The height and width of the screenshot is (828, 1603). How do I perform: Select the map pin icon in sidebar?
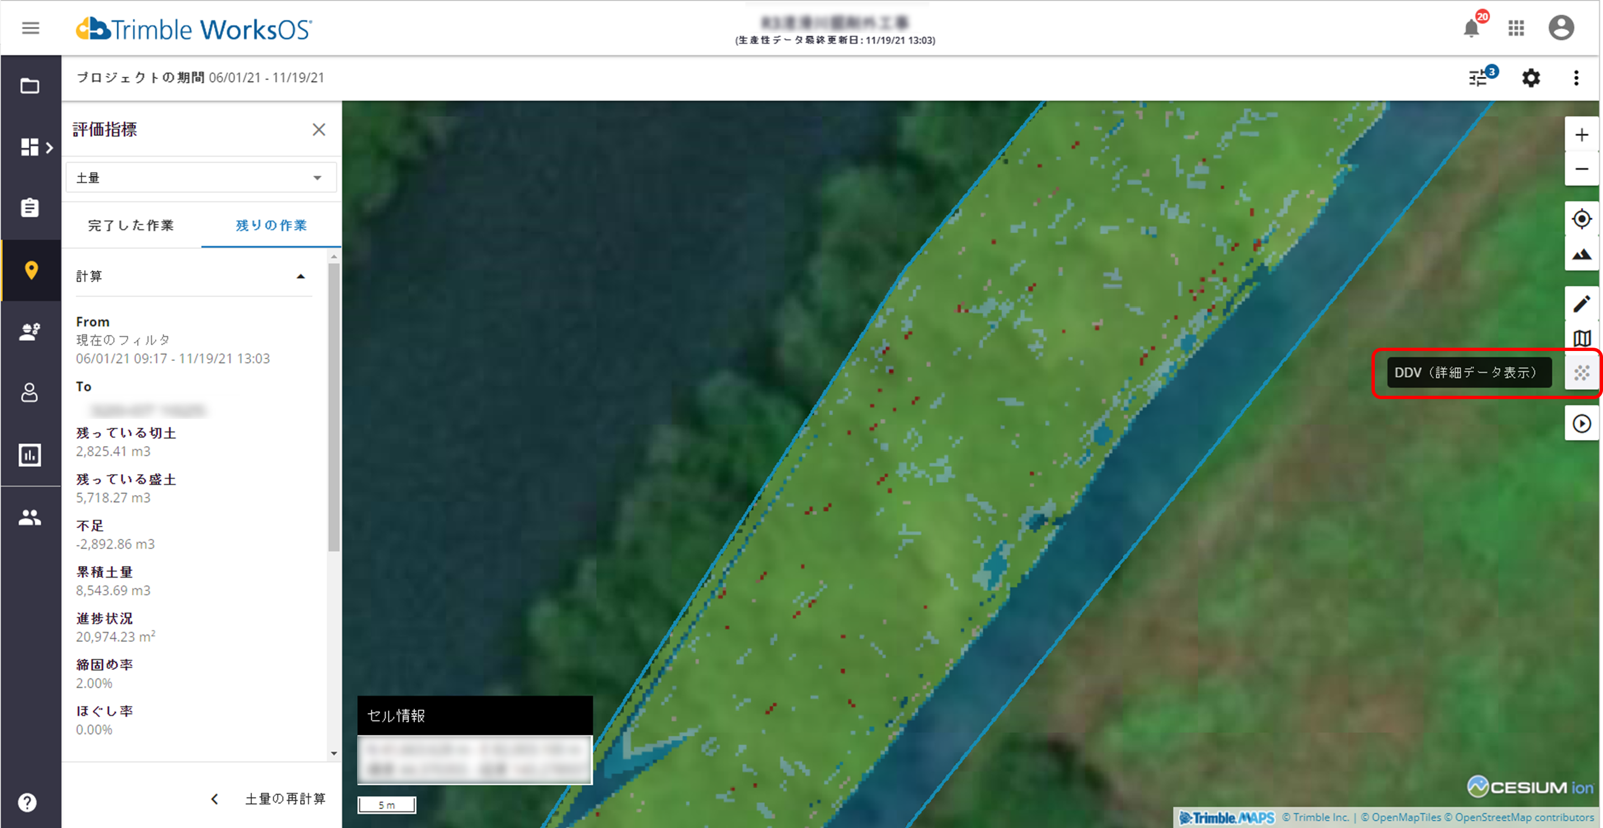[30, 270]
